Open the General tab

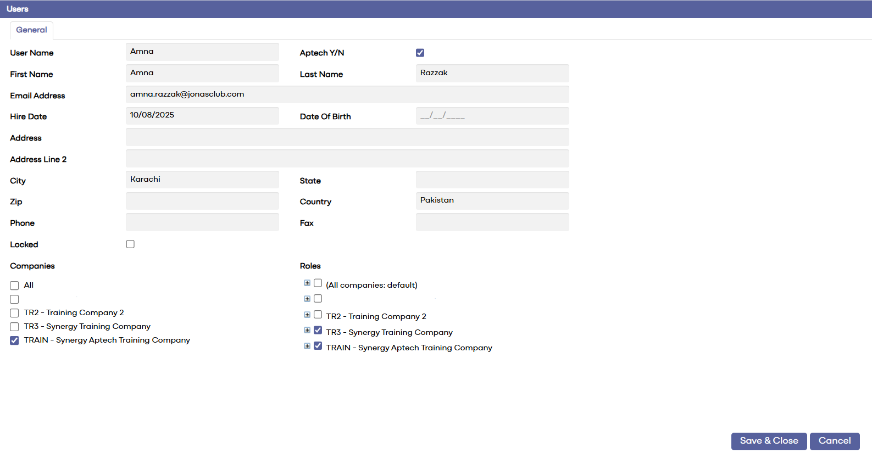[x=31, y=30]
